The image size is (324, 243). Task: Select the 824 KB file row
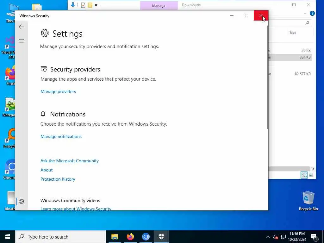(290, 57)
